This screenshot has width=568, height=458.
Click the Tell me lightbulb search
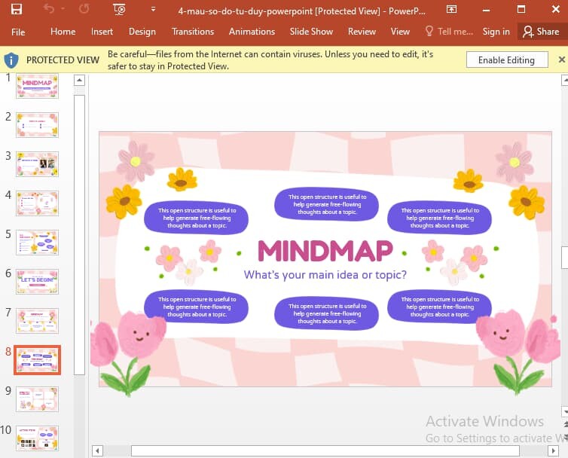tap(449, 32)
